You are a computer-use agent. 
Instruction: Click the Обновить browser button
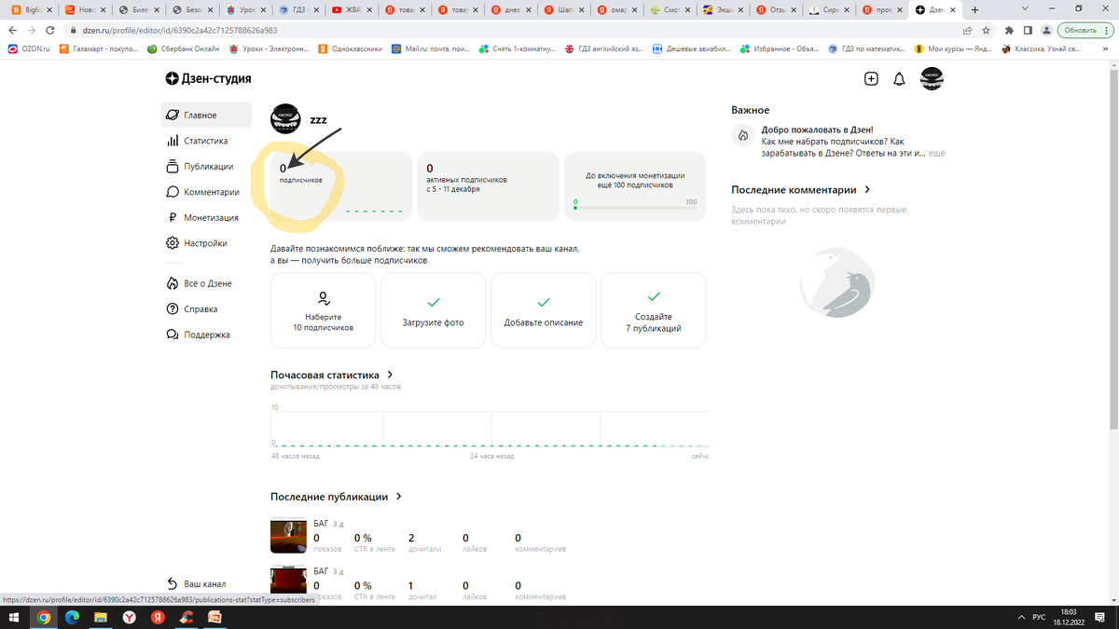point(1084,30)
